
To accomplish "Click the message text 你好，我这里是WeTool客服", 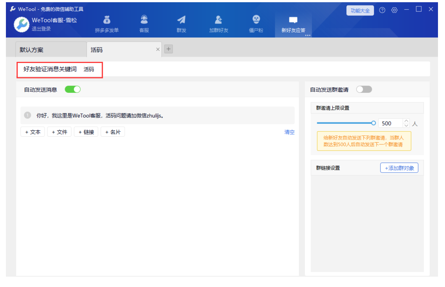I will pos(100,115).
